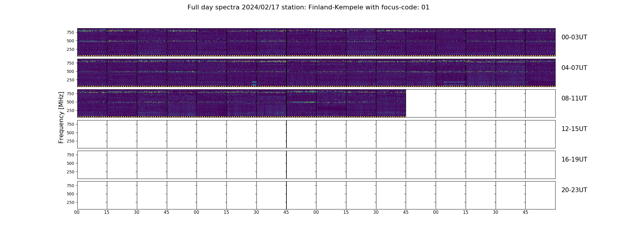Select the 250 tick of the 12-15UT row

(71, 141)
